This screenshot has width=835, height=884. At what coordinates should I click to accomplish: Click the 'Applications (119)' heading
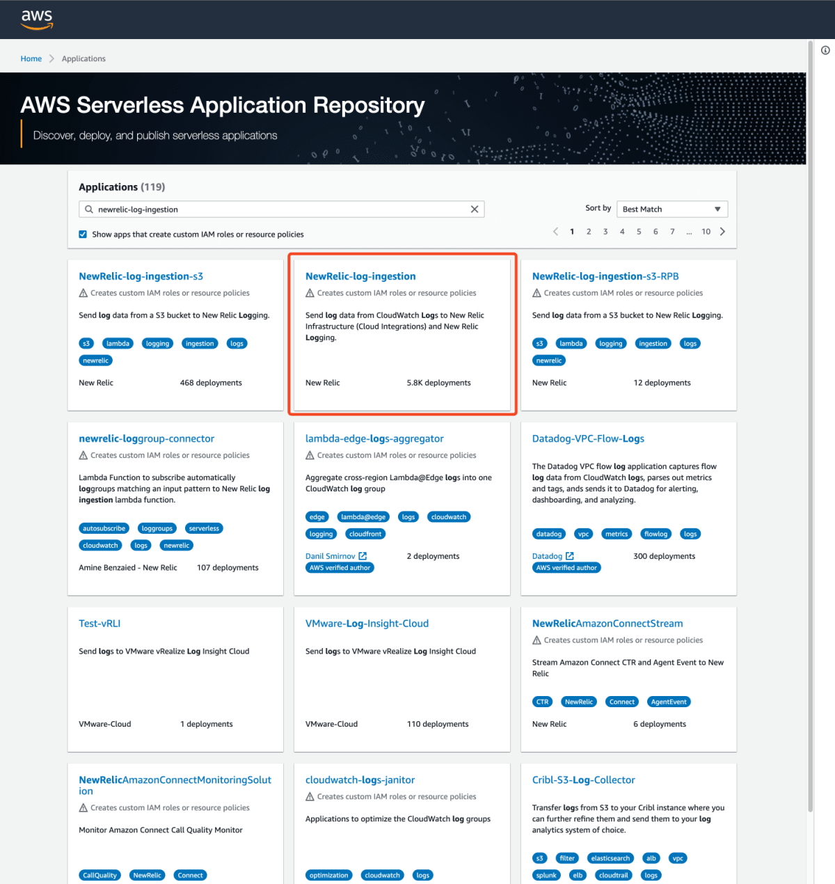[122, 187]
